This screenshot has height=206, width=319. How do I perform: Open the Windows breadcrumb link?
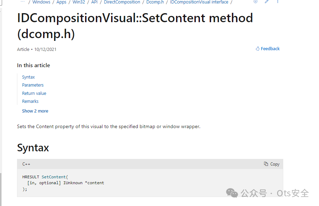click(41, 2)
